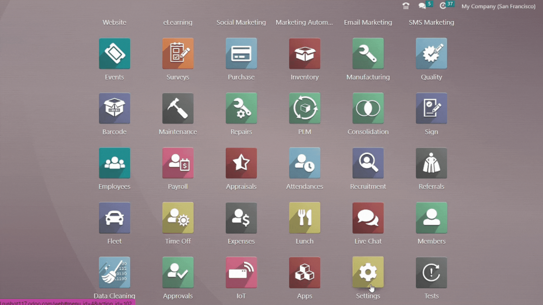The height and width of the screenshot is (305, 543).
Task: Click the Social Marketing label
Action: (x=241, y=22)
